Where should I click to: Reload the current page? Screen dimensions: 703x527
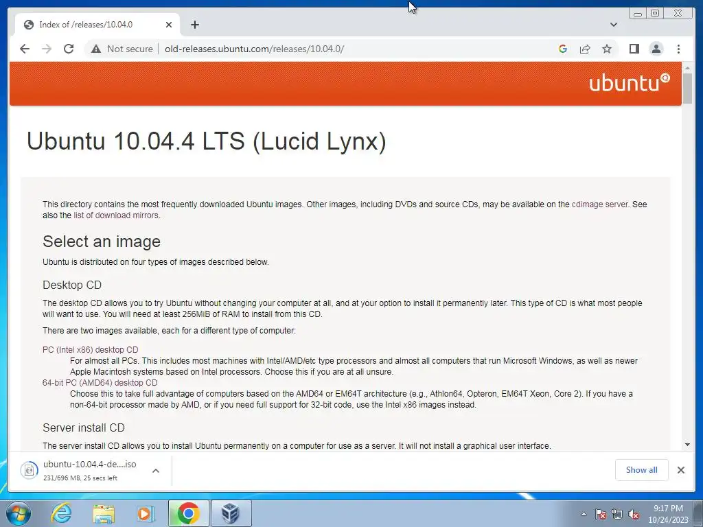69,49
